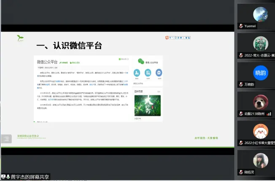Click muted mic icon beside 幼服213B陈州
275x181 pixels.
coord(241,114)
